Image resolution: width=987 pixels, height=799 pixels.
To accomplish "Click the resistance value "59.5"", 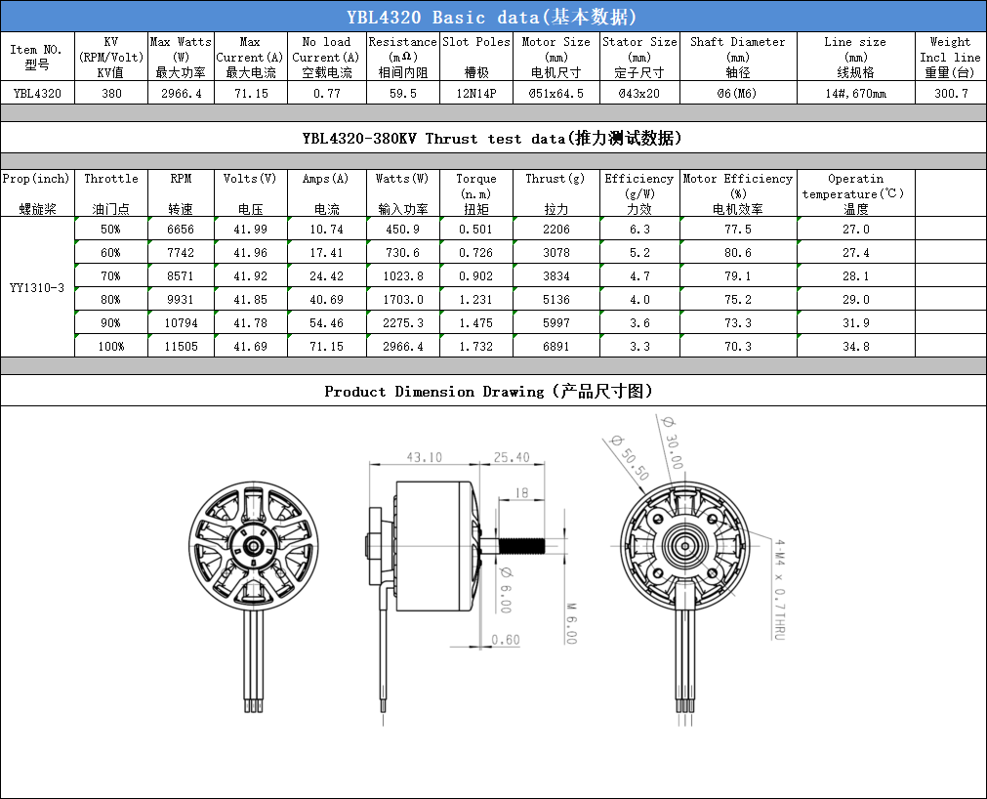I will [x=403, y=93].
